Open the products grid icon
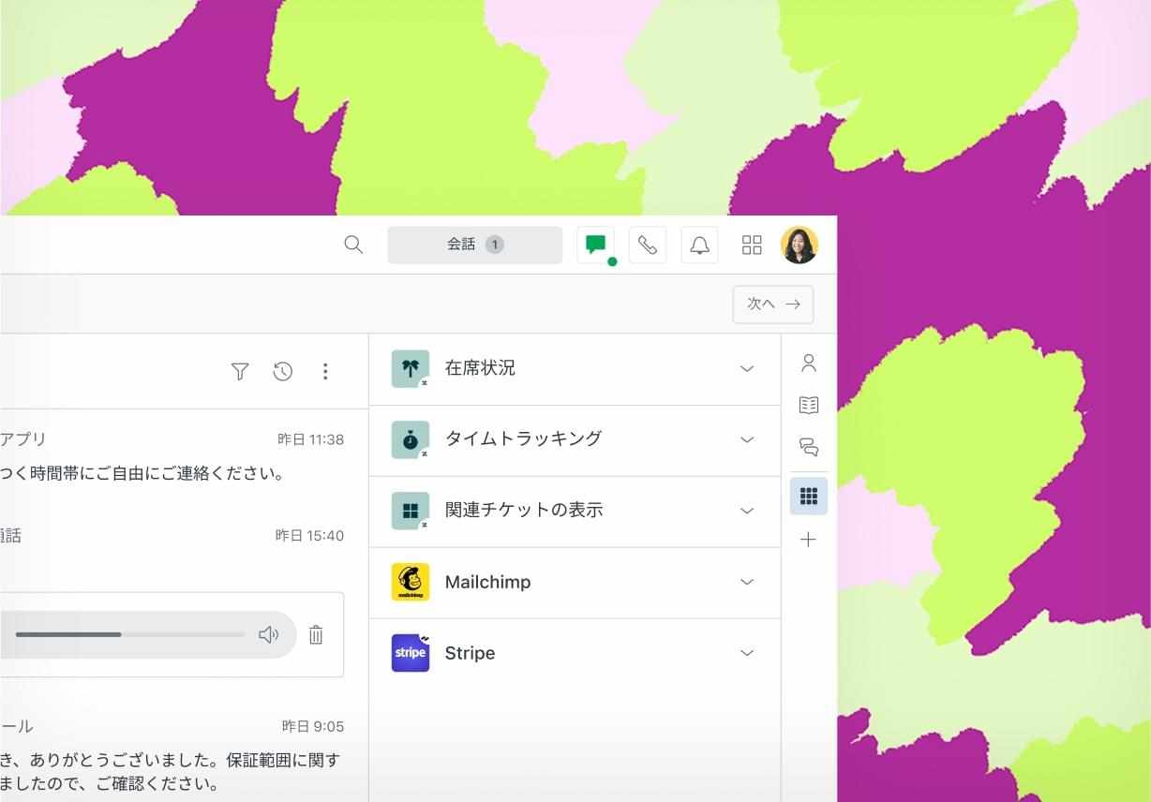 [x=752, y=245]
